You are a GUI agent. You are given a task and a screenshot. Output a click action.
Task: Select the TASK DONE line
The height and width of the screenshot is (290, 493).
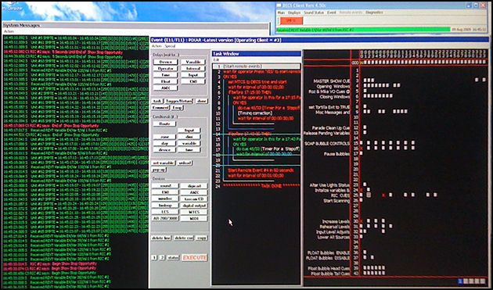pos(261,186)
